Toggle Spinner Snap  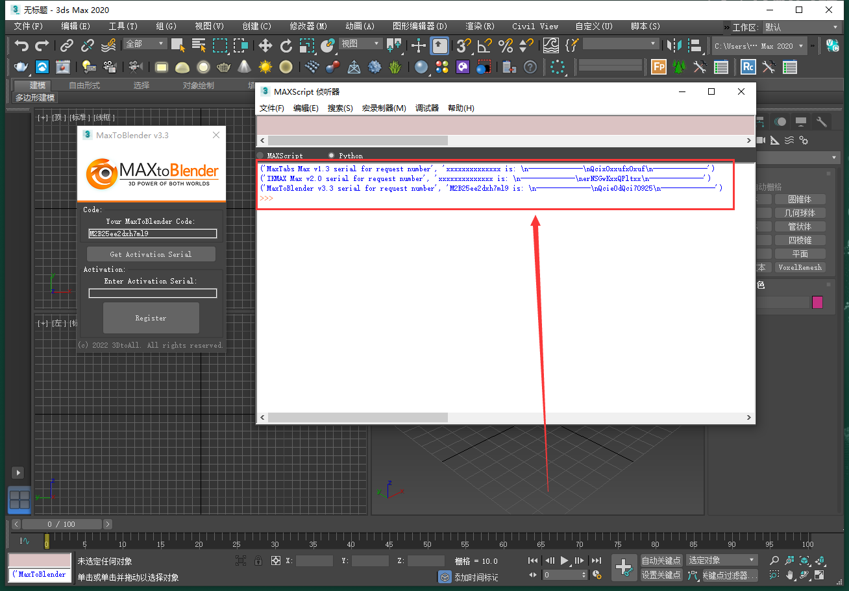pos(526,45)
